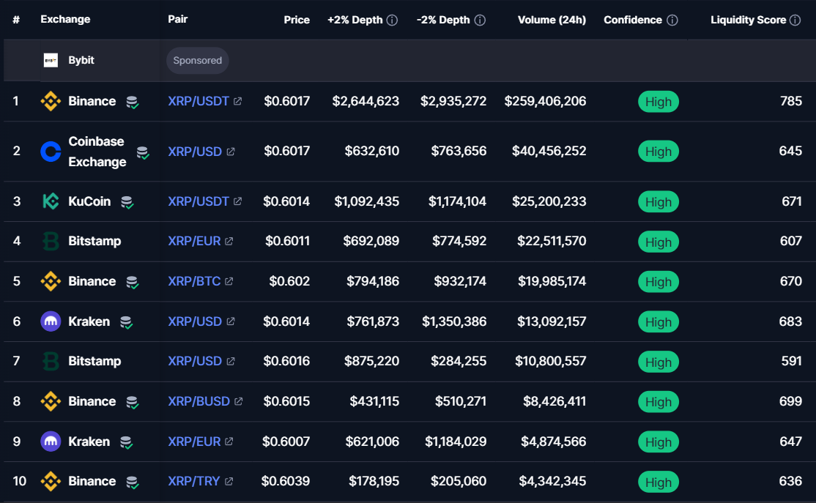Open the Bitstamp XRP/USD pair link
816x503 pixels.
click(195, 361)
